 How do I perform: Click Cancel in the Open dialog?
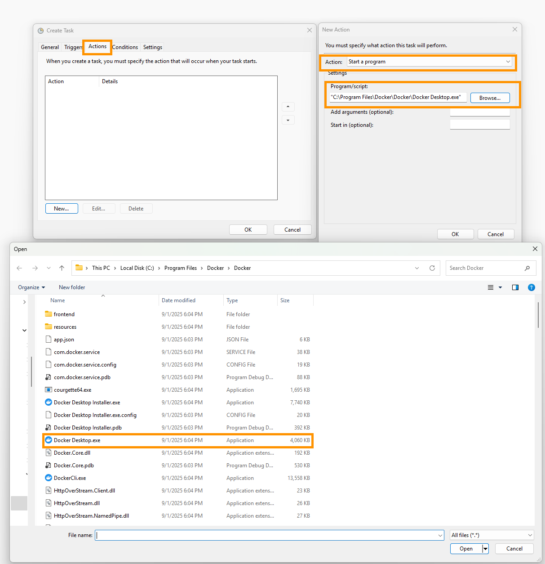click(x=514, y=549)
